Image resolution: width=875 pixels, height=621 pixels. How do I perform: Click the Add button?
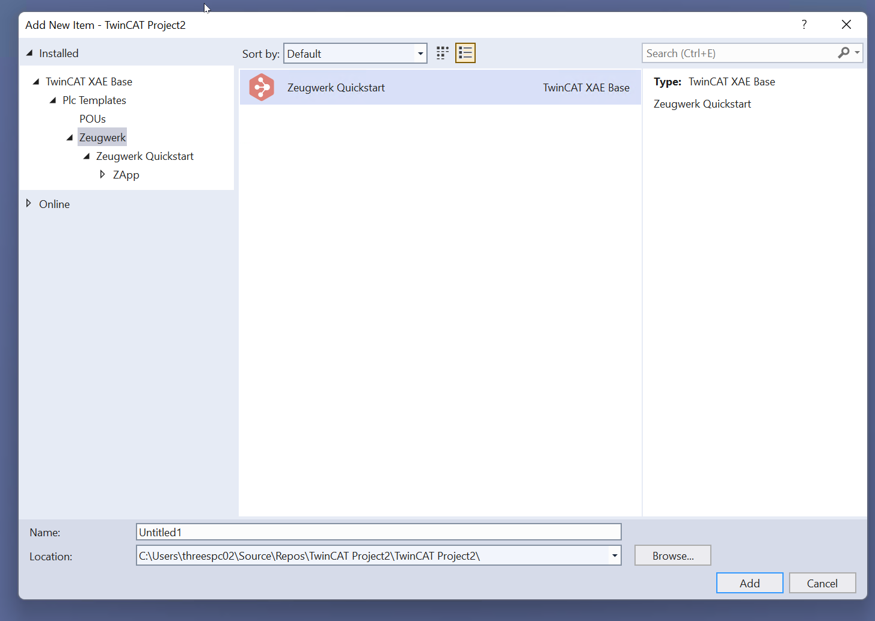tap(750, 583)
